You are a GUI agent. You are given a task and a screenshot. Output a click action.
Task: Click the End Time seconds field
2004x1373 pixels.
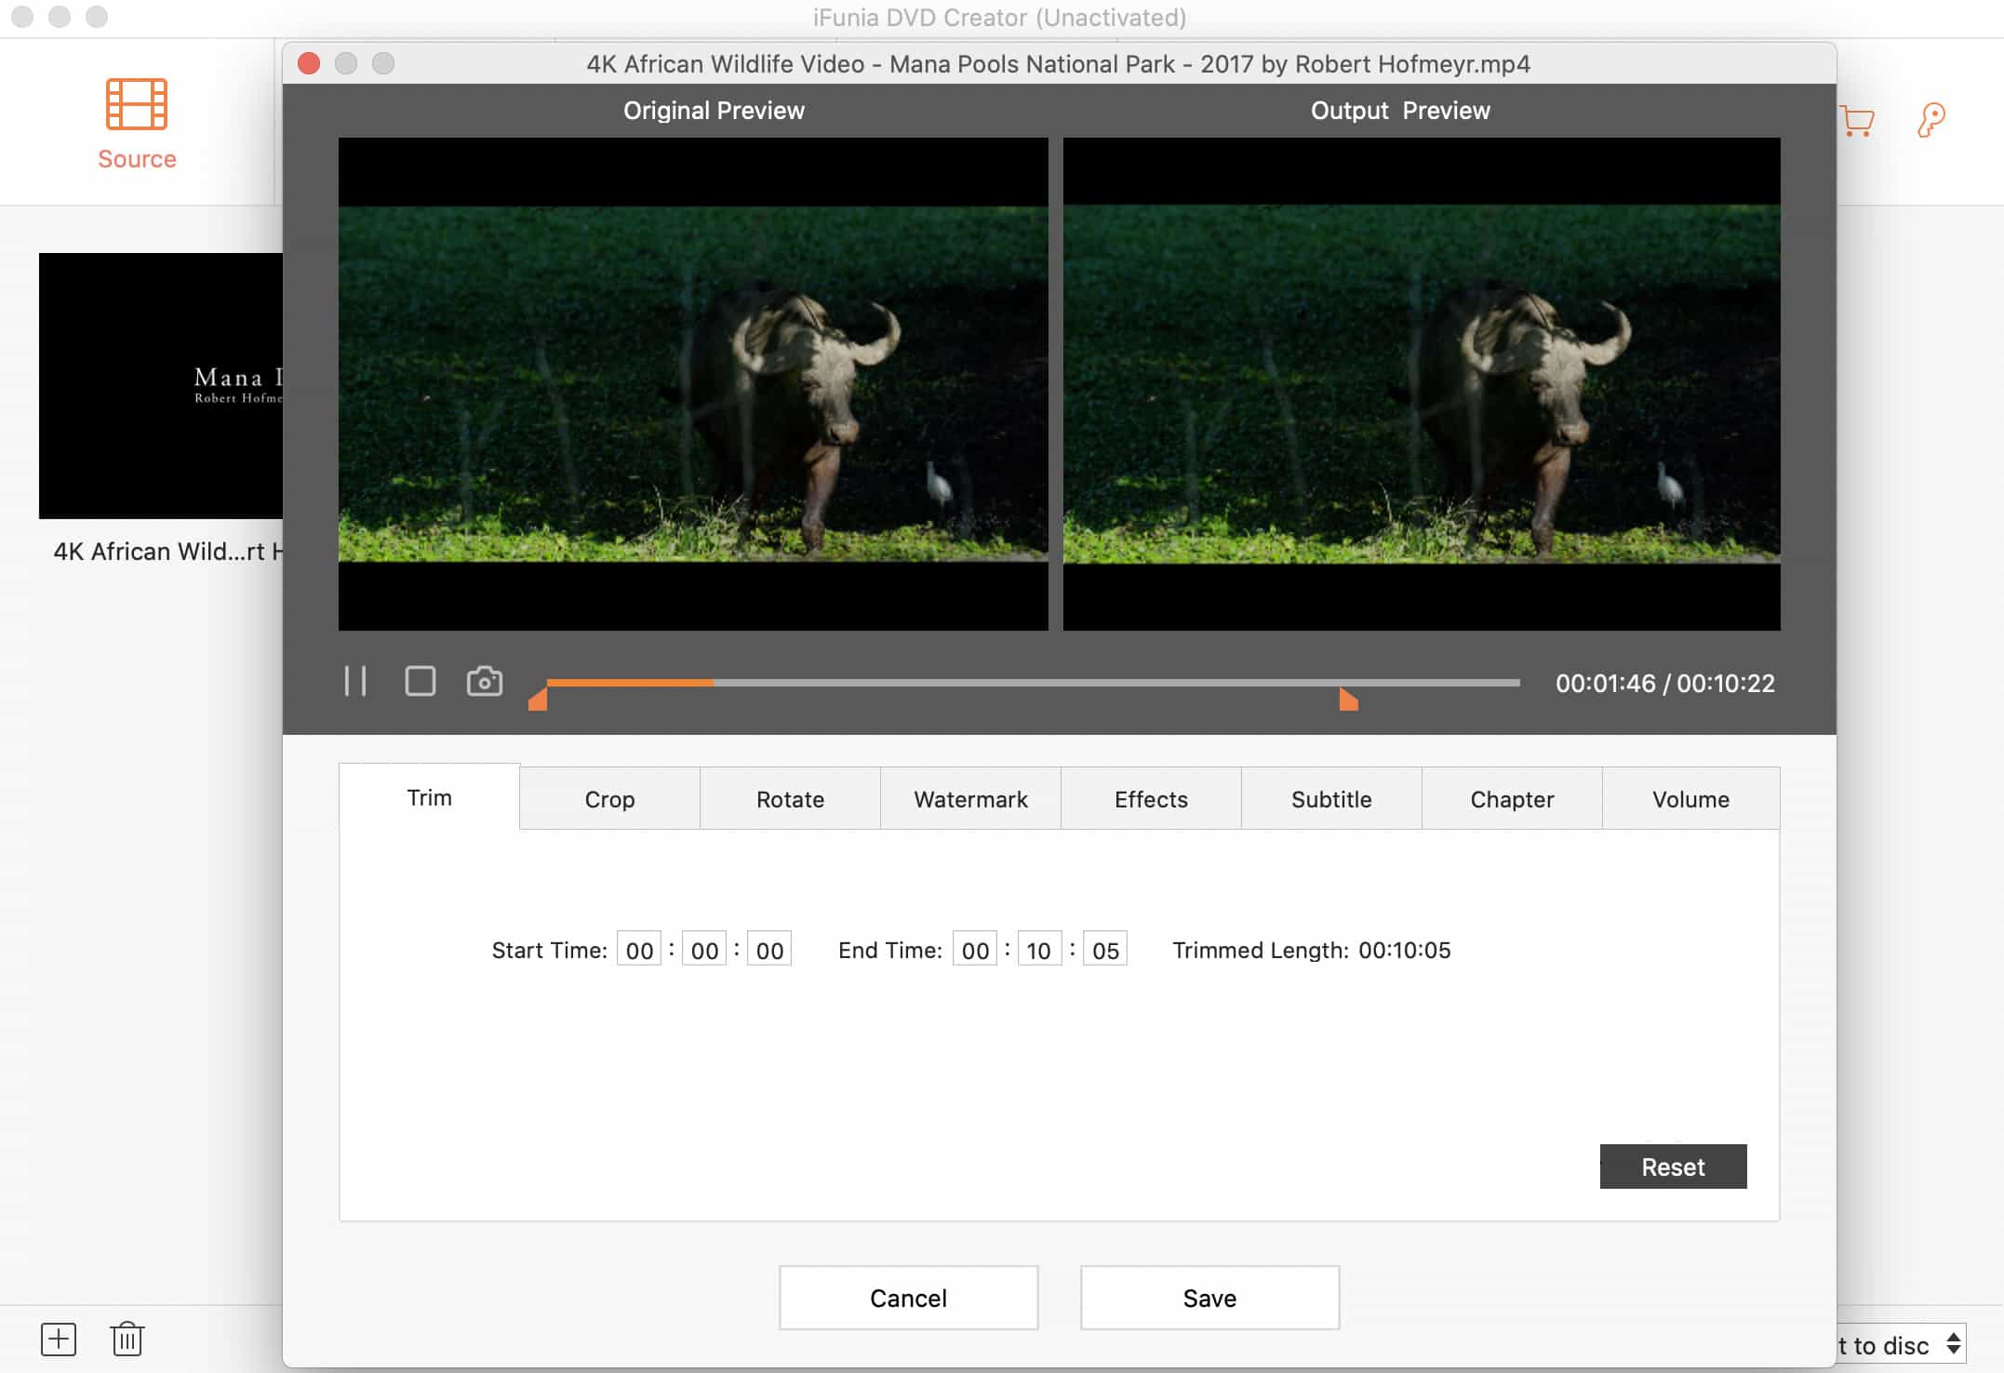pyautogui.click(x=1105, y=950)
